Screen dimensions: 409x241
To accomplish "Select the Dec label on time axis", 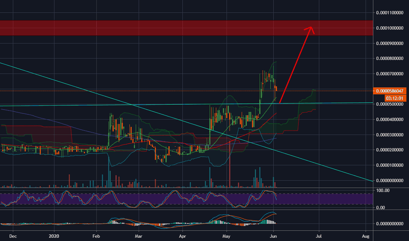I will pyautogui.click(x=13, y=236).
